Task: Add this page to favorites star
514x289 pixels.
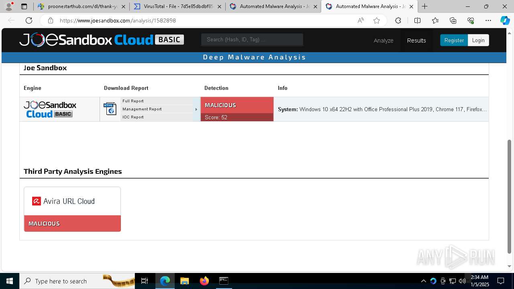Action: 377,20
